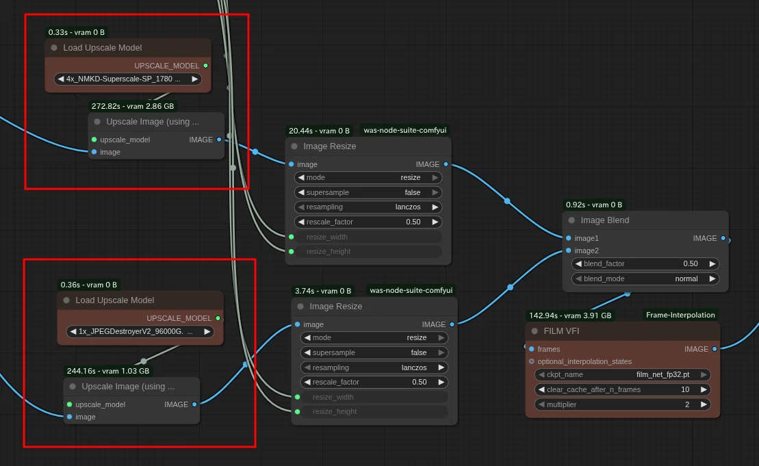Screen dimensions: 759x466
Task: Toggle supersample in the 20.44s Image Resize node
Action: tap(368, 192)
